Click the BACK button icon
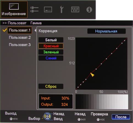The height and width of the screenshot is (123, 133). 79,119
